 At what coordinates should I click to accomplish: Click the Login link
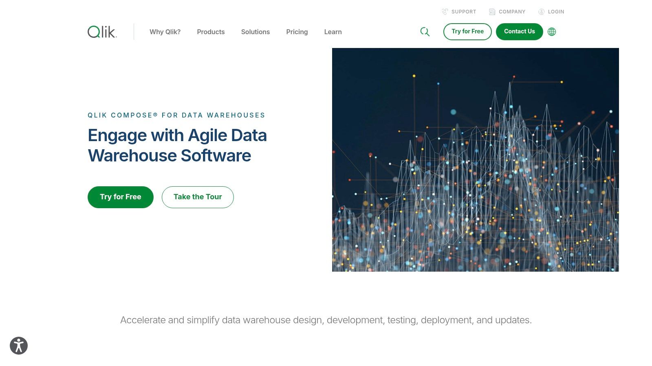click(x=555, y=11)
